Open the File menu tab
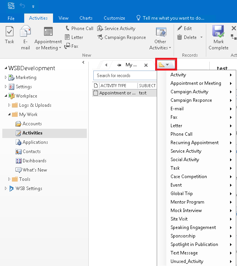The width and height of the screenshot is (237, 266). (x=11, y=18)
